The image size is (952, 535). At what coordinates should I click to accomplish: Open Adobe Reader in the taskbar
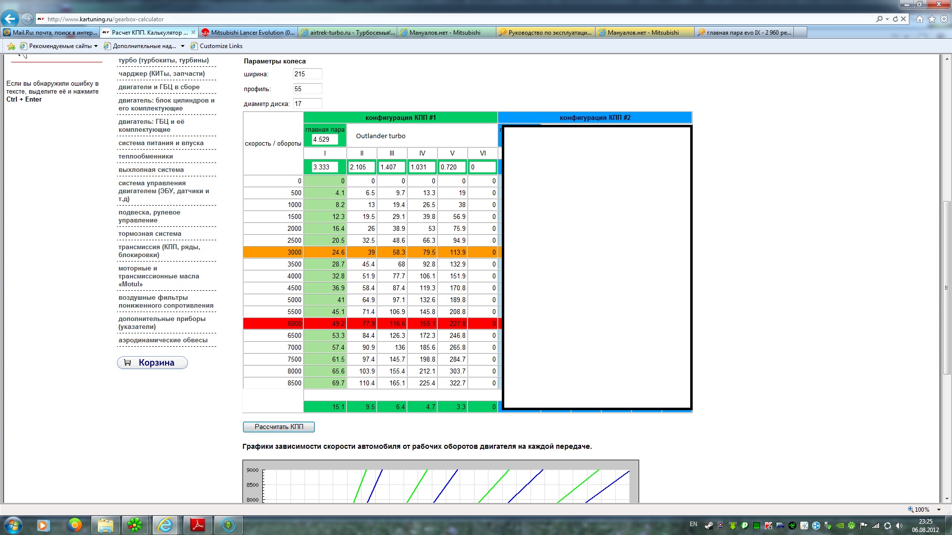click(198, 525)
